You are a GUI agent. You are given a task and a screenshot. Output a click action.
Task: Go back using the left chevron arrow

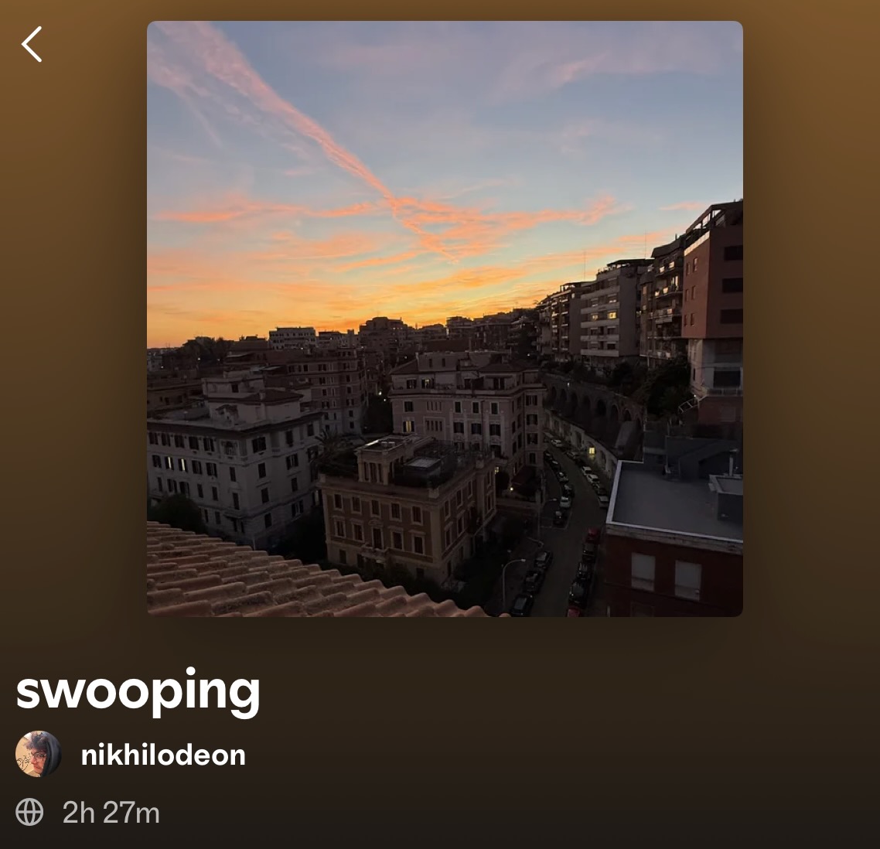point(32,44)
